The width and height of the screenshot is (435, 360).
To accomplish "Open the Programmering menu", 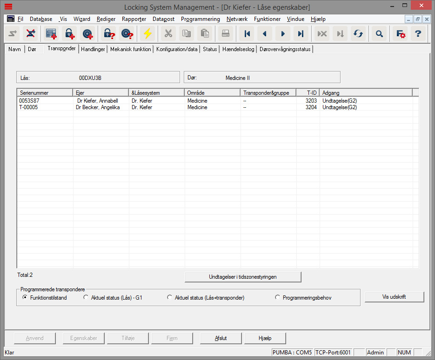I will pyautogui.click(x=200, y=19).
